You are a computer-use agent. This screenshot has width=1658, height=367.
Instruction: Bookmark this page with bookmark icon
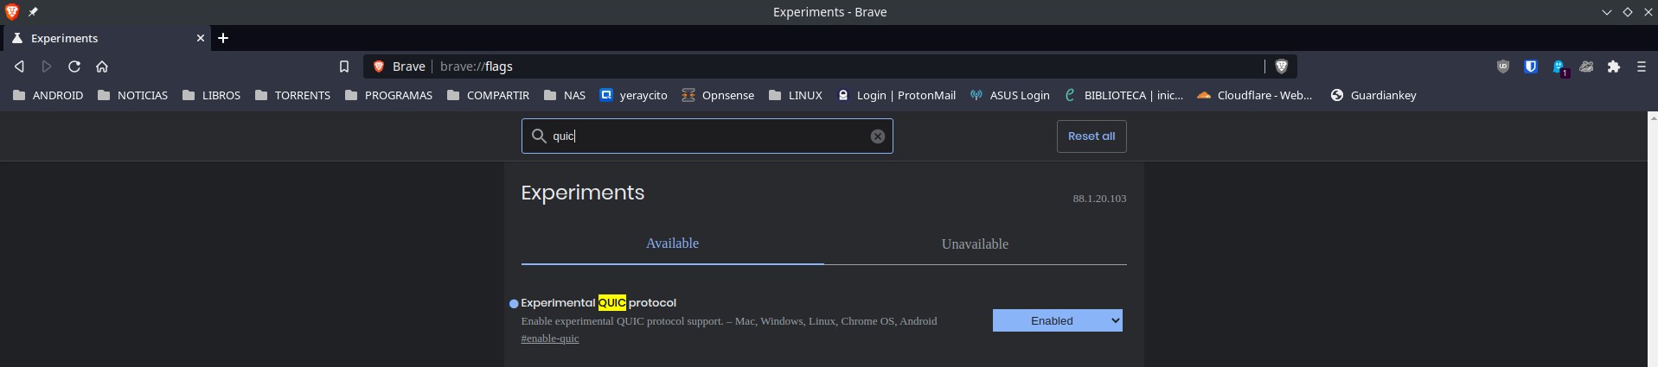[343, 66]
